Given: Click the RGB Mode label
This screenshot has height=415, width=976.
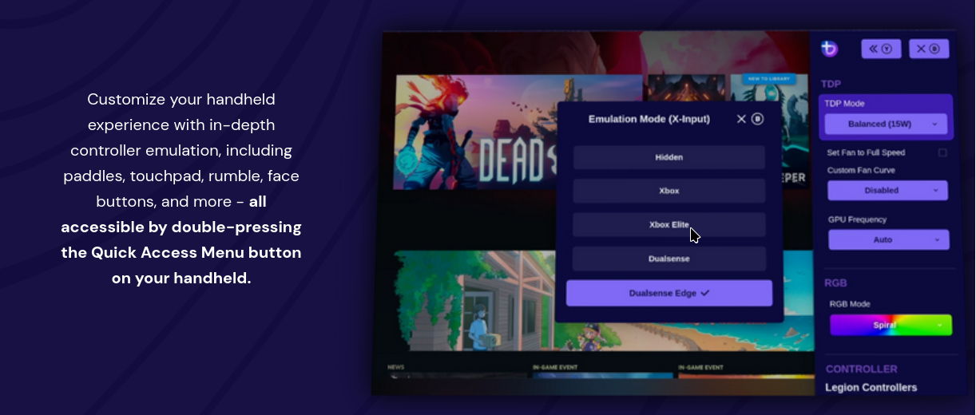Looking at the screenshot, I should pos(850,304).
